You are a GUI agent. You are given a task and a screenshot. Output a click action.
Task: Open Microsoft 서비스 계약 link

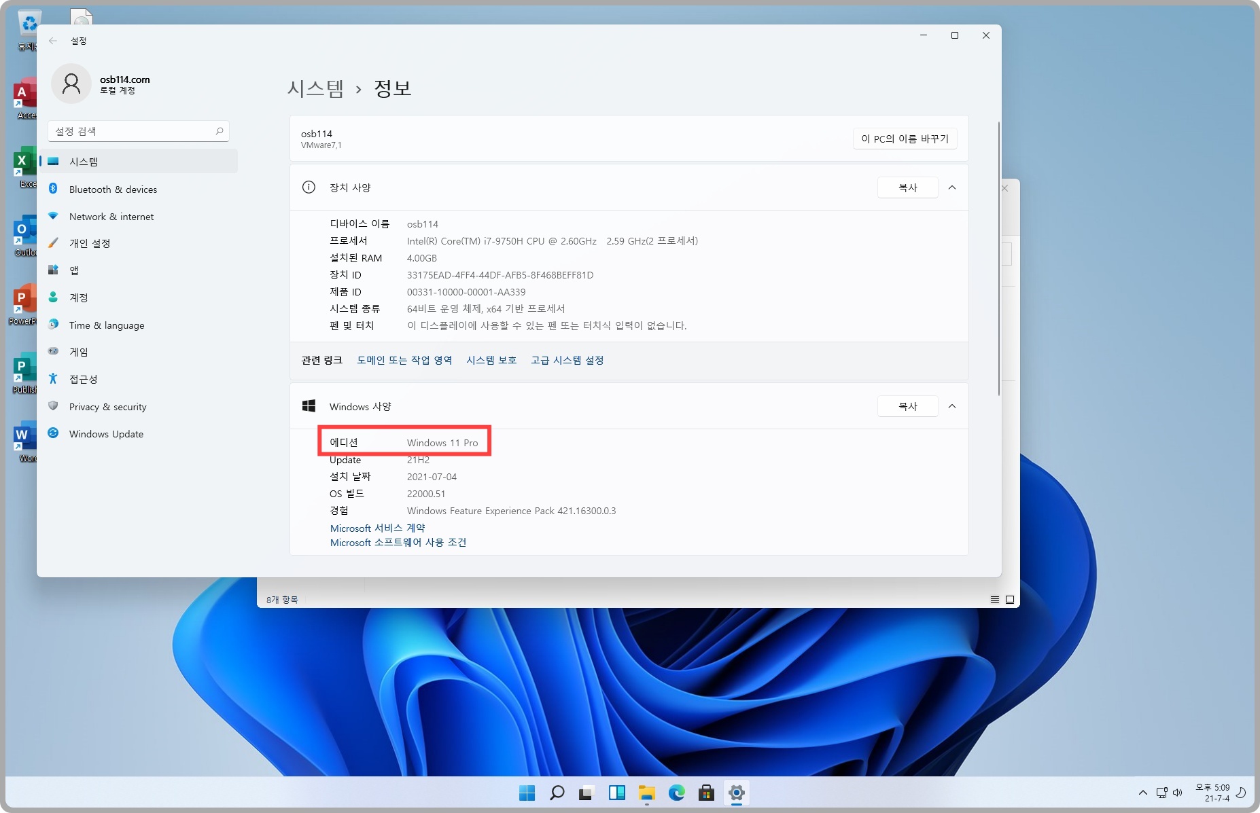pos(377,528)
